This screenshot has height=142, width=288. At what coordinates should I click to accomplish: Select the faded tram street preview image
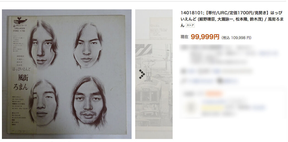[x=154, y=74]
